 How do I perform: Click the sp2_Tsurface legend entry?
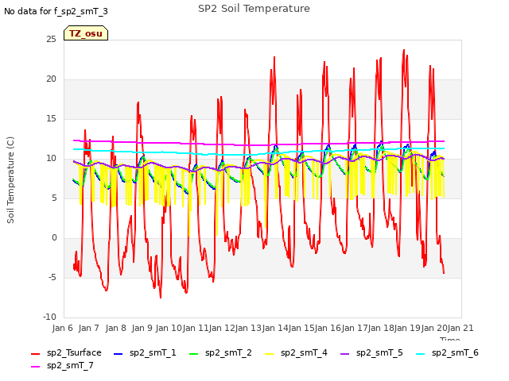66,352
